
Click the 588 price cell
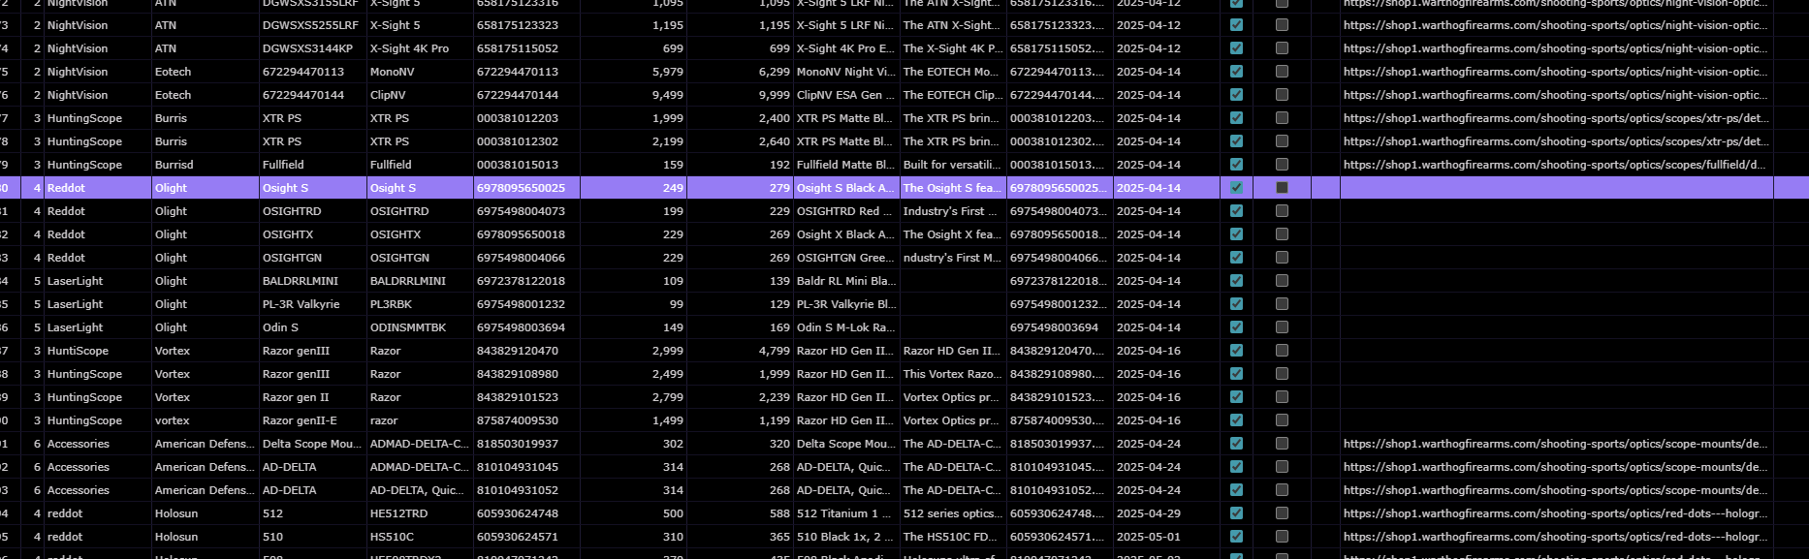point(740,513)
